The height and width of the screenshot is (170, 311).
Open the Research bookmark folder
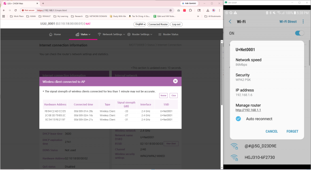(x=77, y=16)
